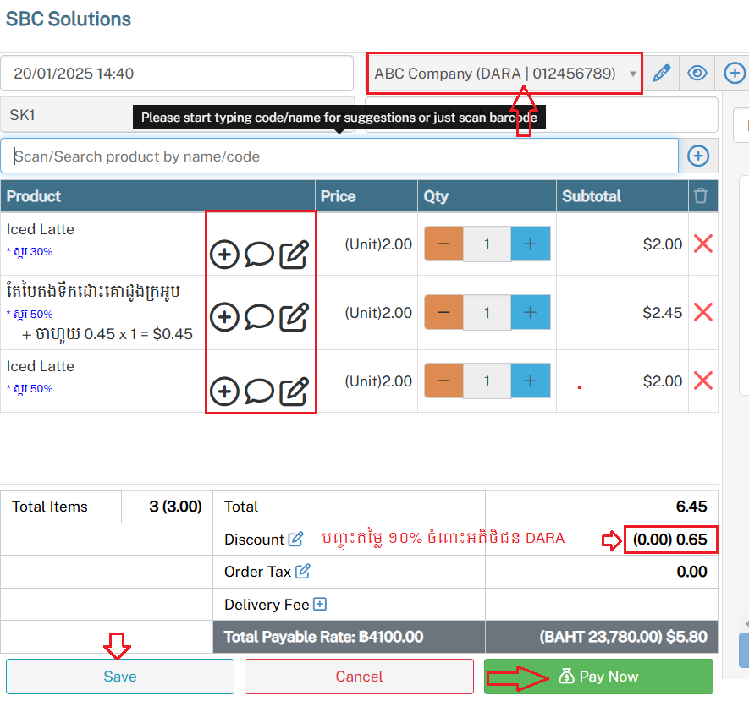This screenshot has height=707, width=749.
Task: Expand Delivery Fee with plus box
Action: [320, 604]
